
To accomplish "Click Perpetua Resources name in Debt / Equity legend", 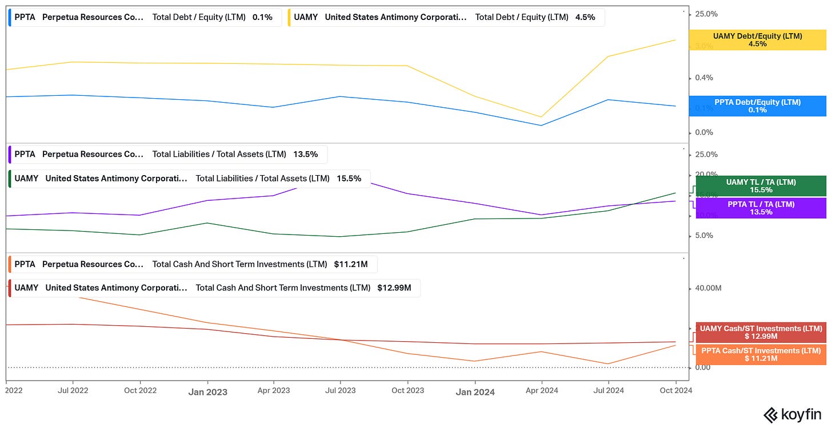I will tap(93, 17).
